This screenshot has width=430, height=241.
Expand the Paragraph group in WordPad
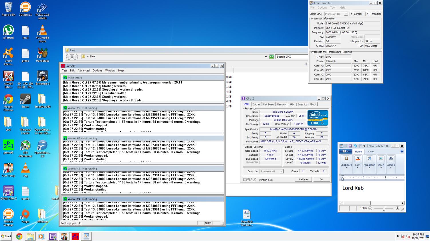(369, 164)
